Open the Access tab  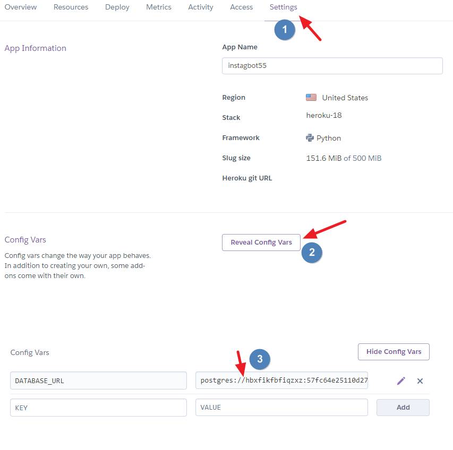pyautogui.click(x=242, y=7)
